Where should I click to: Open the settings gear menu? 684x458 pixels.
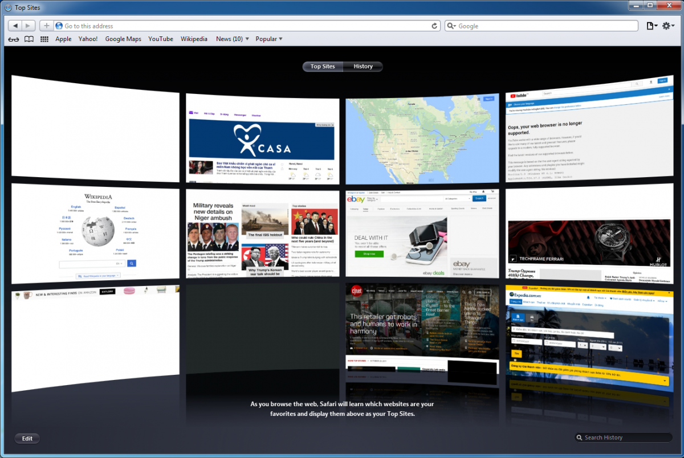pyautogui.click(x=667, y=26)
